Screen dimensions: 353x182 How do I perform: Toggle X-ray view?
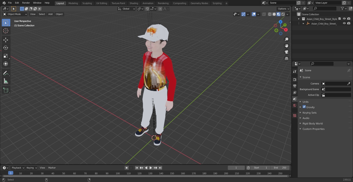click(x=264, y=14)
